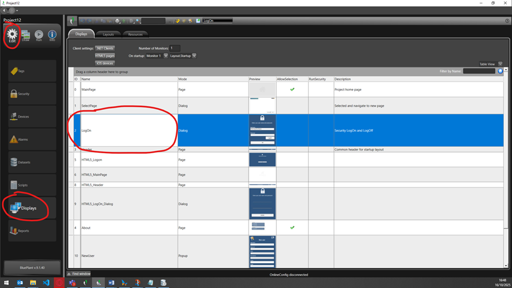Image resolution: width=512 pixels, height=288 pixels.
Task: Expand the Layout.Startup dropdown
Action: point(194,56)
